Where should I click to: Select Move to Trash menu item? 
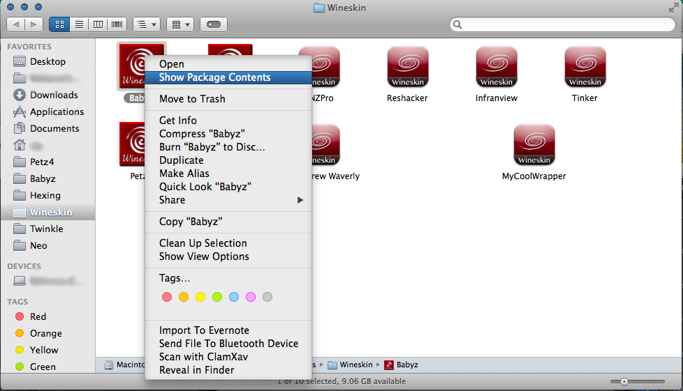coord(192,99)
